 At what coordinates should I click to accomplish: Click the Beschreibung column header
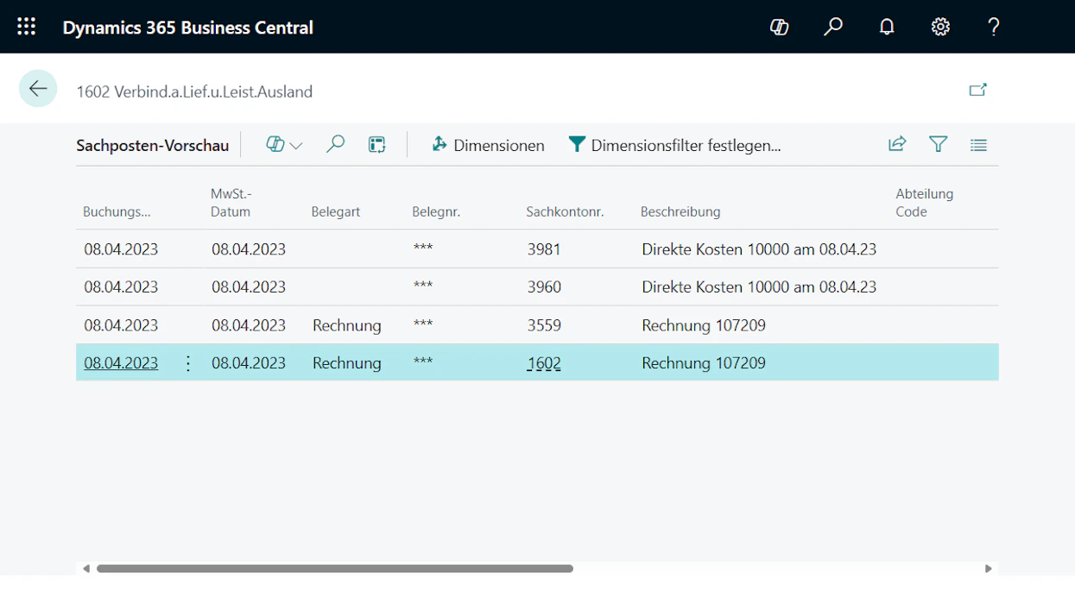pyautogui.click(x=680, y=211)
